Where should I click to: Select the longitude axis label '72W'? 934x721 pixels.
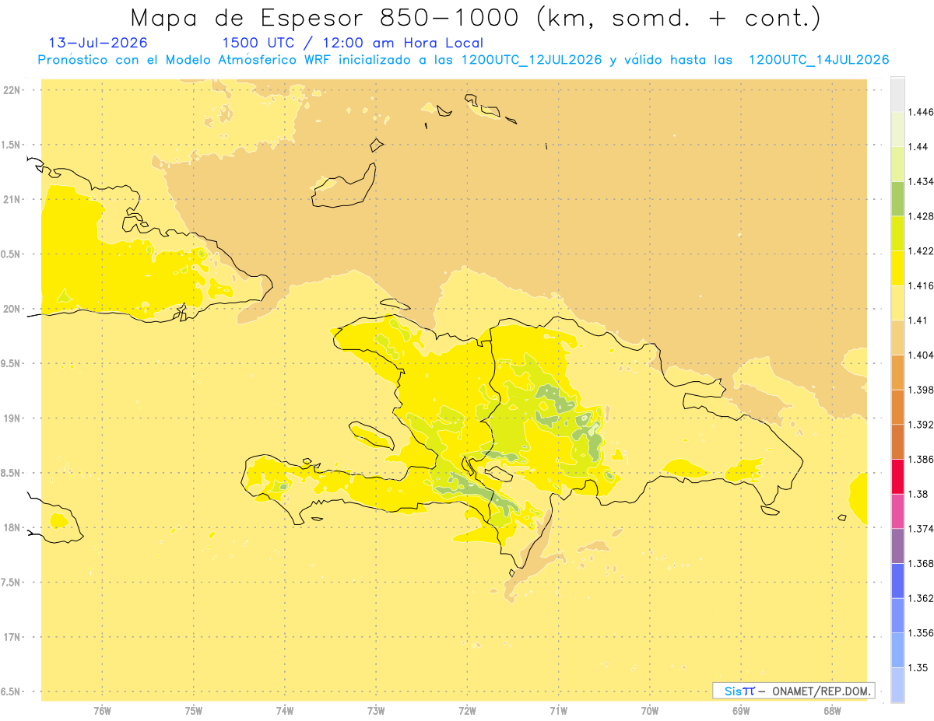click(467, 711)
